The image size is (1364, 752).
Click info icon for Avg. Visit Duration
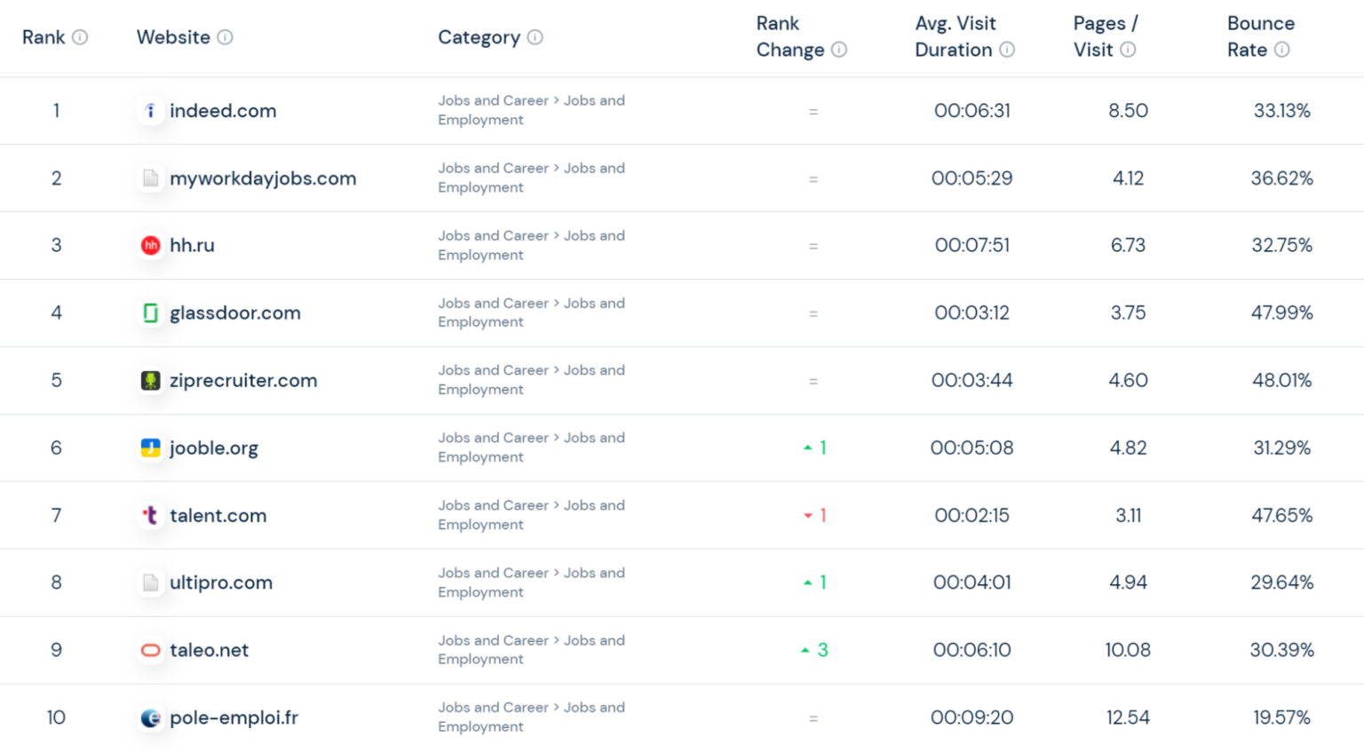(1007, 50)
